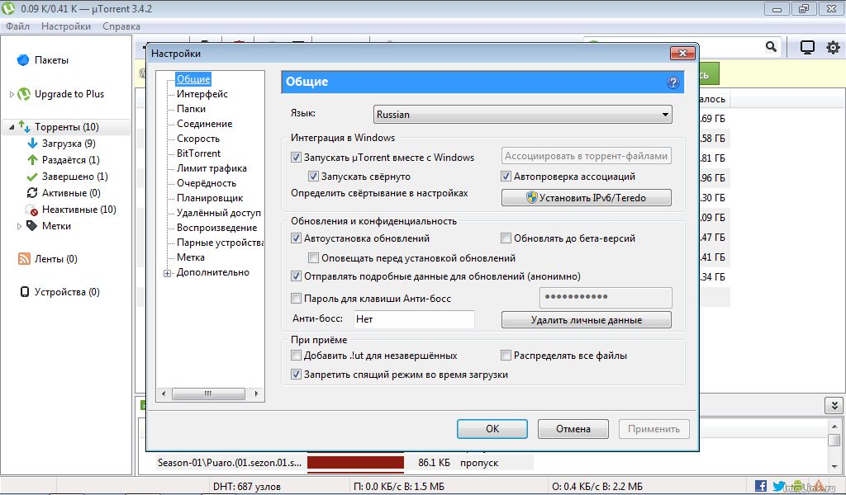Image resolution: width=846 pixels, height=495 pixels.
Task: Select the Неактивные stop-sign icon
Action: coord(31,210)
